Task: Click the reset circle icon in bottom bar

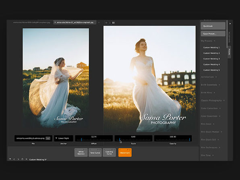Action: pos(22,159)
